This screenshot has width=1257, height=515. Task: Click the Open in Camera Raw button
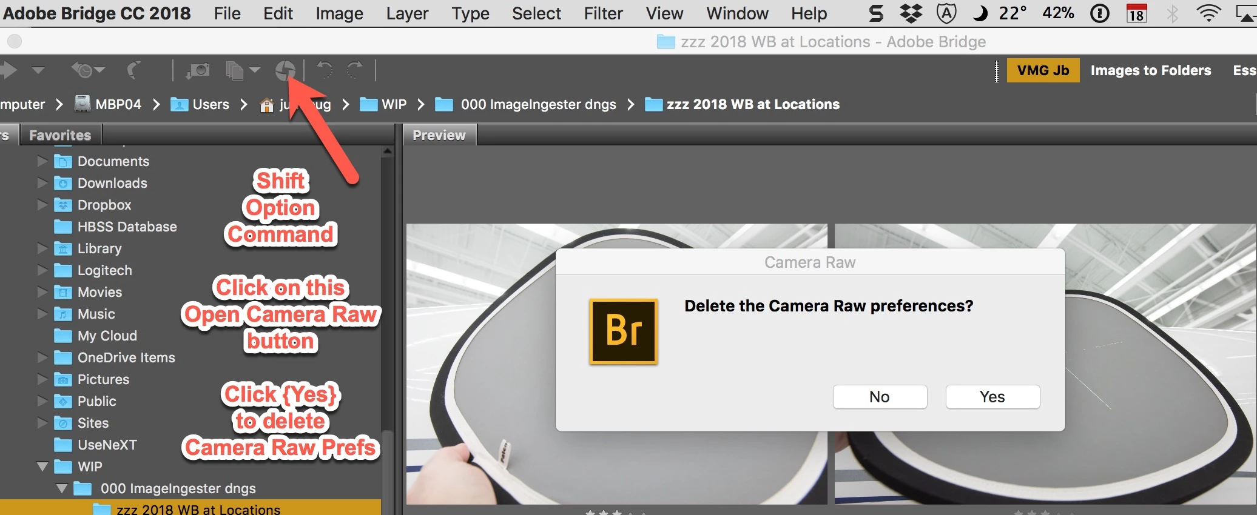(x=285, y=70)
